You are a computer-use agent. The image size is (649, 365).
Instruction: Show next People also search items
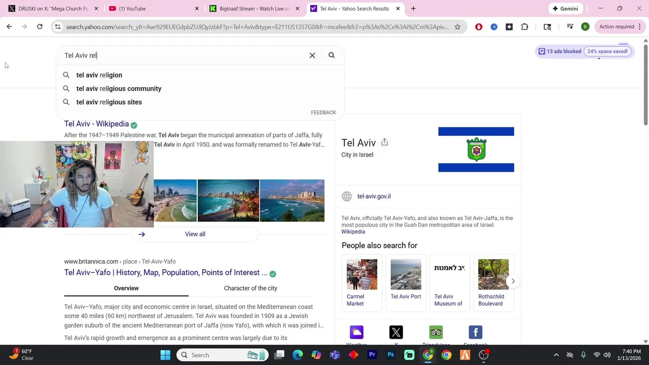point(513,281)
